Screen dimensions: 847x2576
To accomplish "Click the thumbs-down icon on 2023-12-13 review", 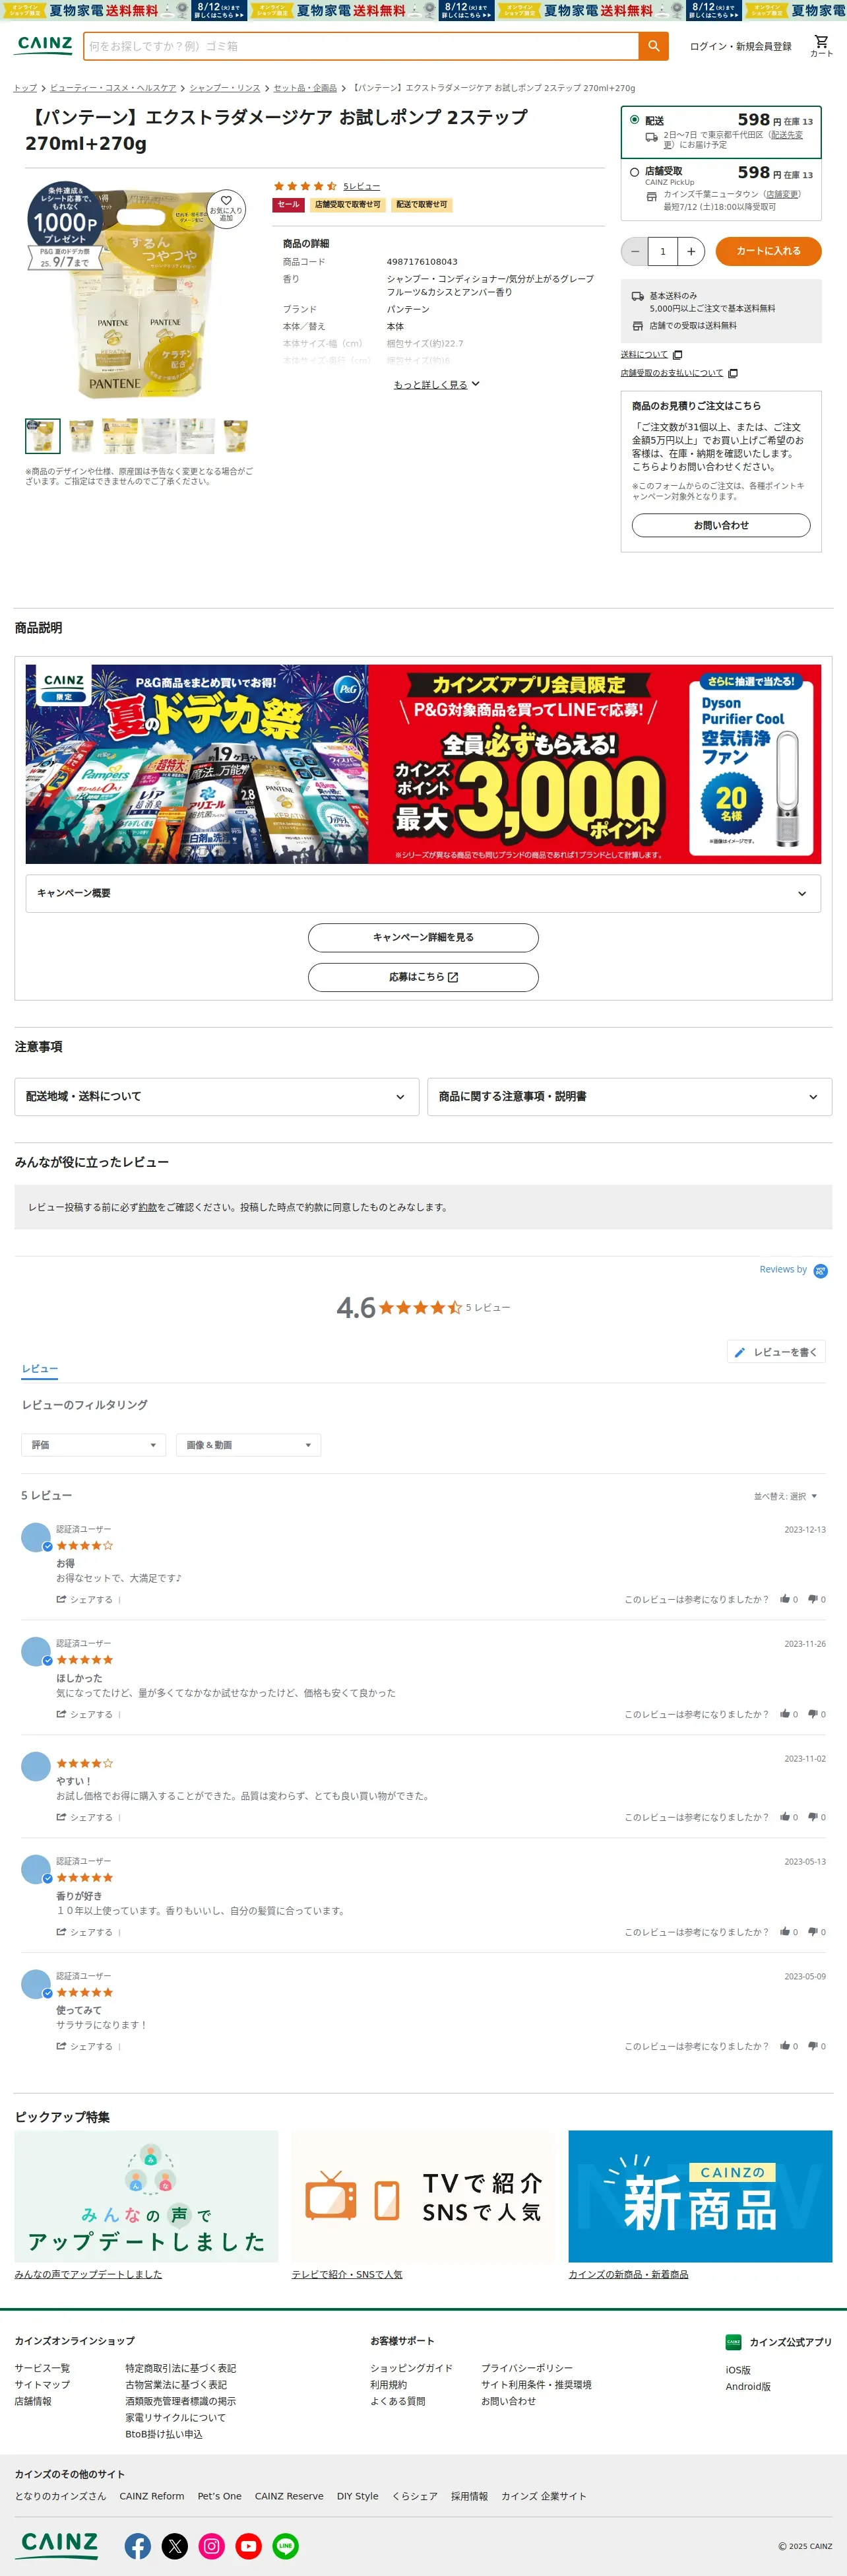I will coord(813,1599).
